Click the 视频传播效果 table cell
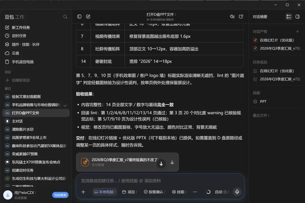 108,36
